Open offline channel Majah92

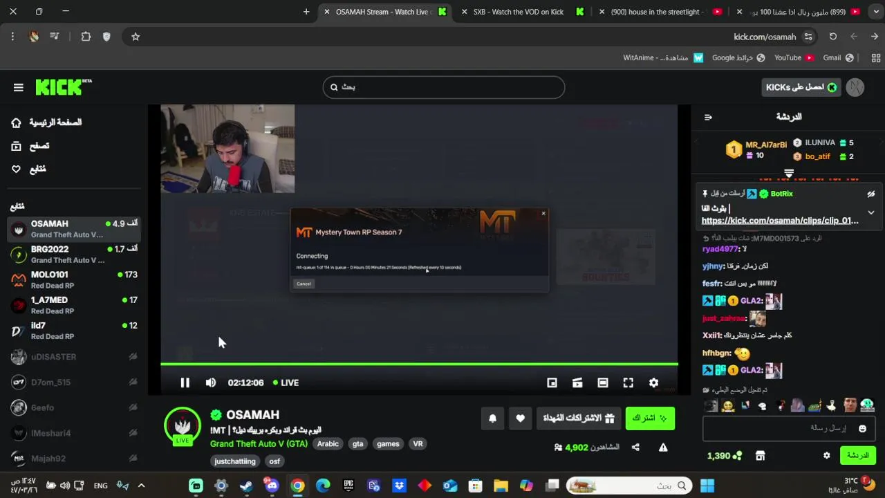(x=74, y=459)
